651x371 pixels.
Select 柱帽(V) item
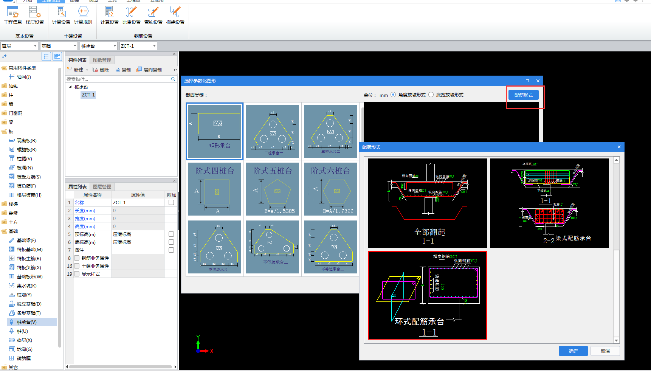point(20,158)
